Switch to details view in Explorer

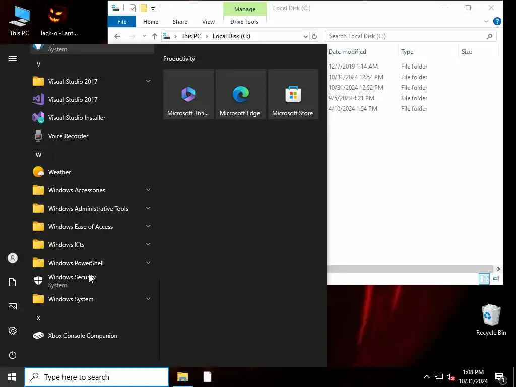coord(484,279)
